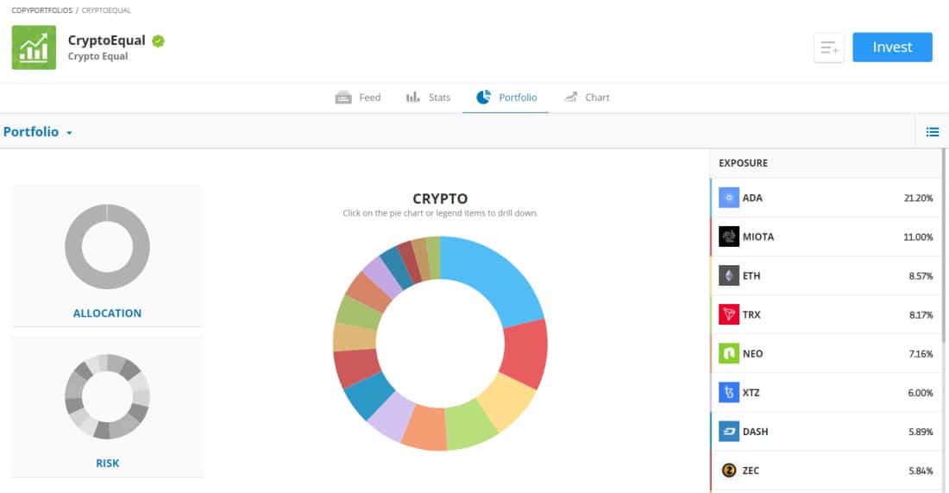Viewport: 949px width, 493px height.
Task: Click the ADA coin icon
Action: (729, 198)
